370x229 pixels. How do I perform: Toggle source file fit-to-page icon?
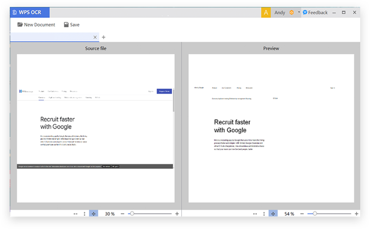(x=94, y=214)
